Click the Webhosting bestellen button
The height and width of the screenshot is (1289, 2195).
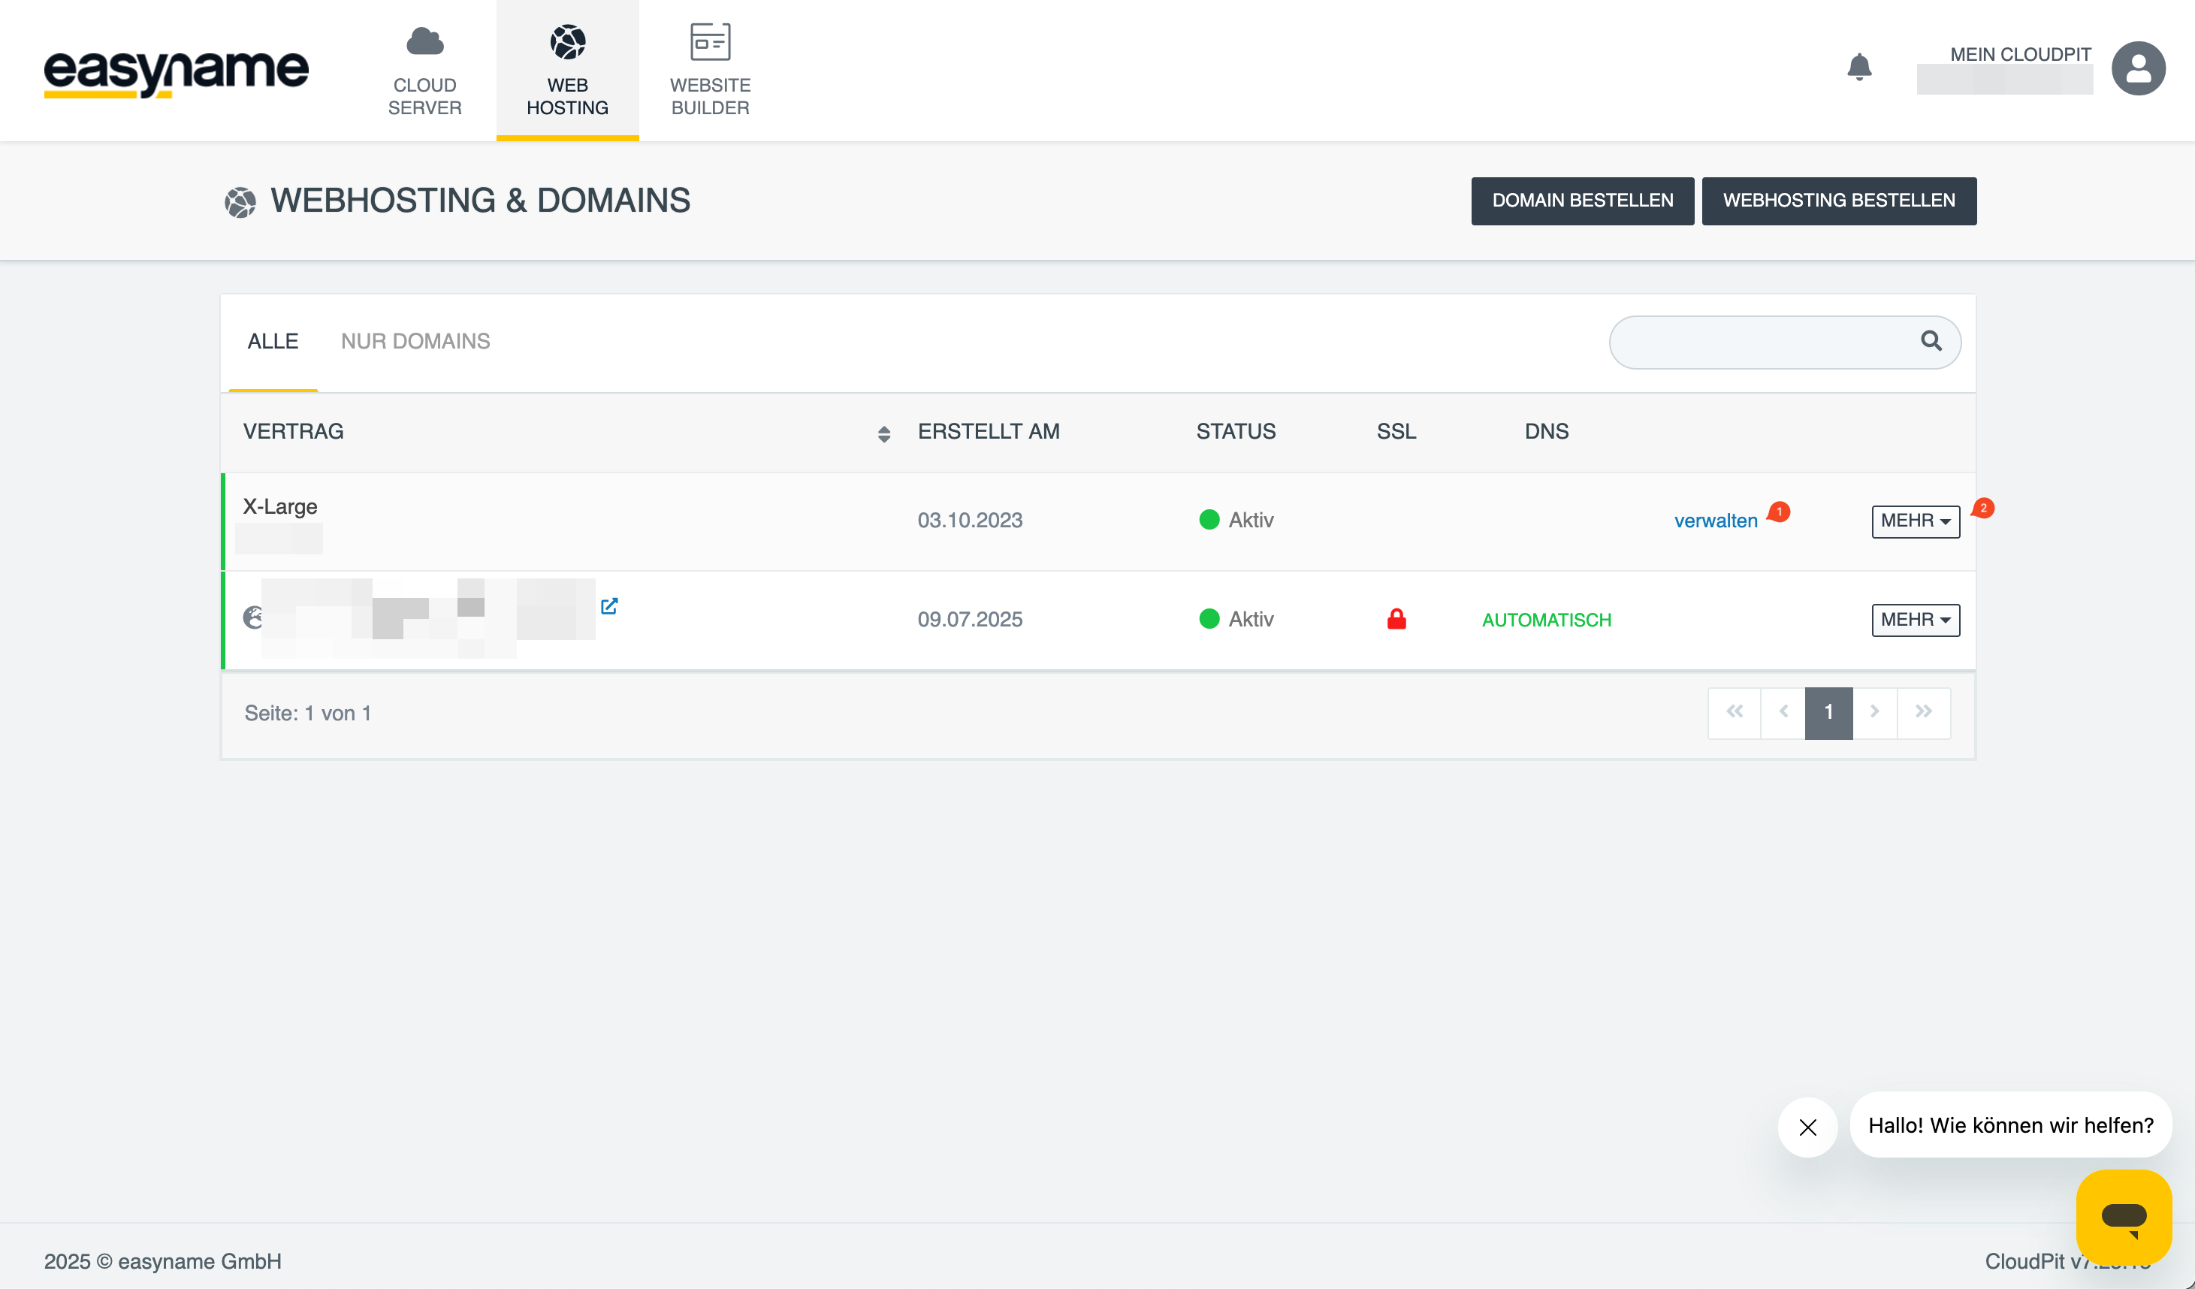(x=1838, y=201)
